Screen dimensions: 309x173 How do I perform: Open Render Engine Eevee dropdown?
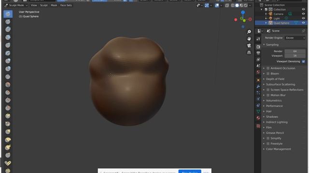pyautogui.click(x=295, y=38)
